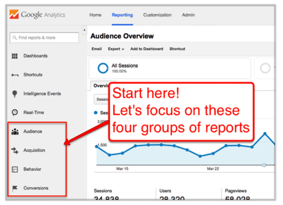Click the Acquisition arrows icon
Screen dimensions: 283x205
click(15, 150)
